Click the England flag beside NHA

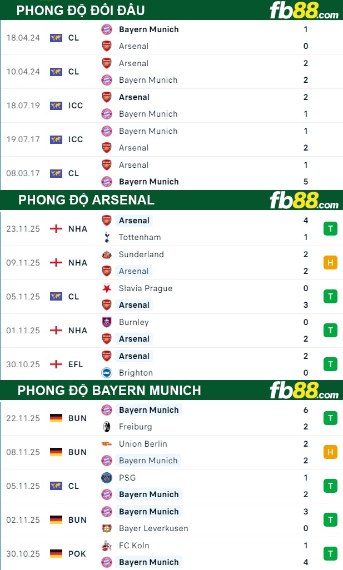[x=56, y=228]
